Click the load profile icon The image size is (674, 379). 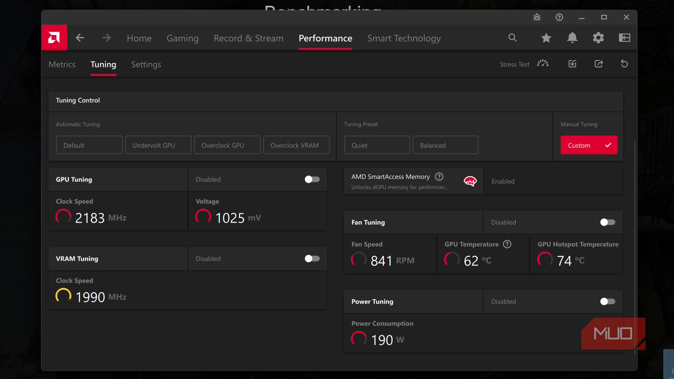[x=572, y=64]
